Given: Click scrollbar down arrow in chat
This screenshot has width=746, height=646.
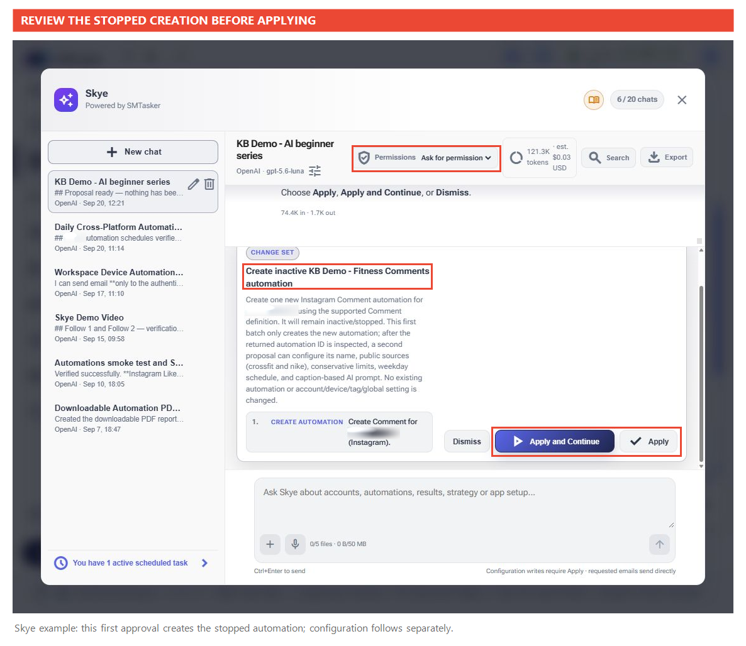Looking at the screenshot, I should (701, 466).
